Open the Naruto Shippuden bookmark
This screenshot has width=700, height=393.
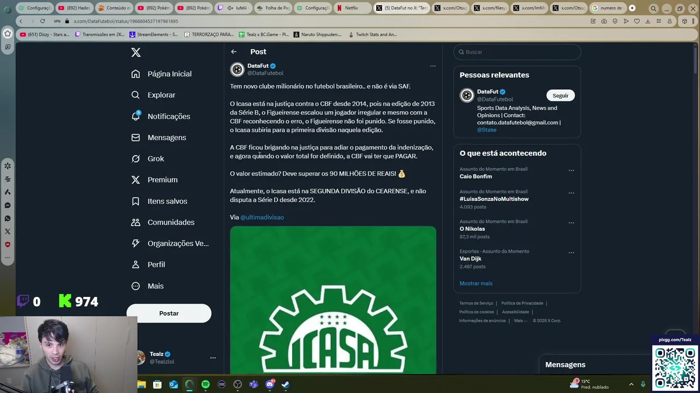pos(317,34)
